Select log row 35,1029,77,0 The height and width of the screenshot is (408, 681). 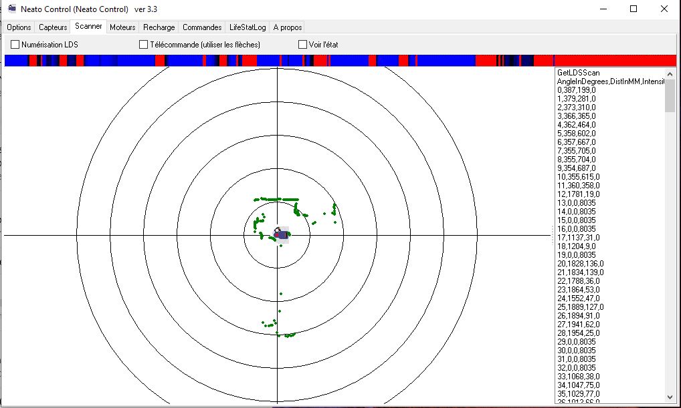point(578,394)
